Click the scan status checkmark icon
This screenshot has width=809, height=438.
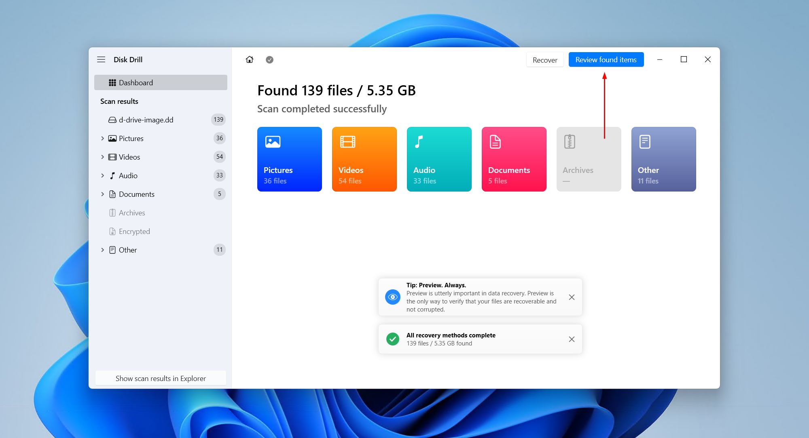[x=269, y=60]
